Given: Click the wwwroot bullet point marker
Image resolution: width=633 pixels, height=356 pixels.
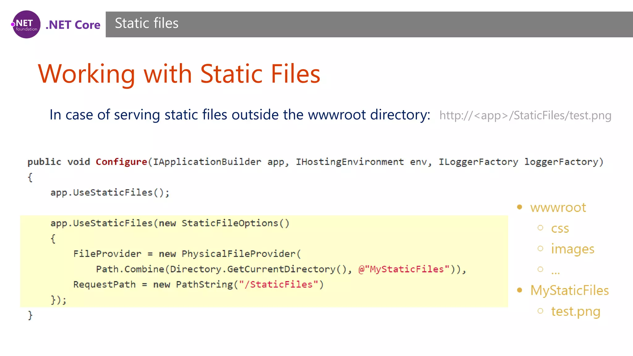Looking at the screenshot, I should pos(520,207).
